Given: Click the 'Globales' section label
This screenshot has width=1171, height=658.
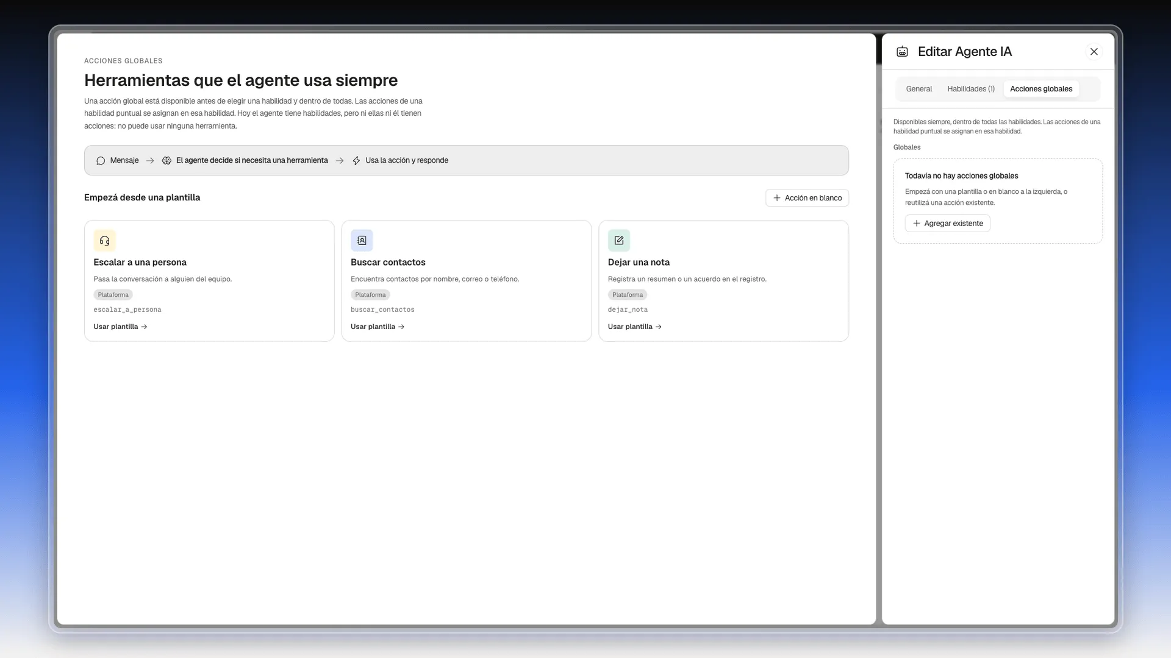Looking at the screenshot, I should pos(907,147).
